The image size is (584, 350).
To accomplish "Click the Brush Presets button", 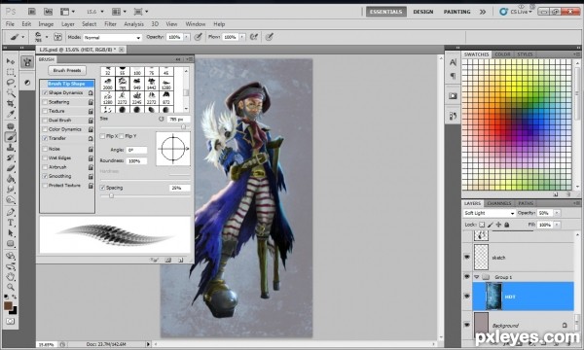I will tap(67, 70).
